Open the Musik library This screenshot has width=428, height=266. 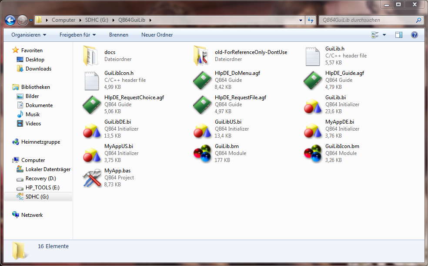[x=33, y=114]
